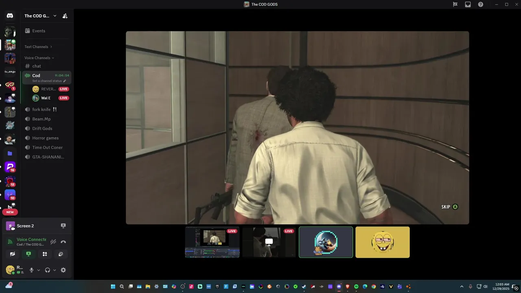The height and width of the screenshot is (293, 521).
Task: Join the GTA-SHANANI... voice channel
Action: pyautogui.click(x=46, y=157)
